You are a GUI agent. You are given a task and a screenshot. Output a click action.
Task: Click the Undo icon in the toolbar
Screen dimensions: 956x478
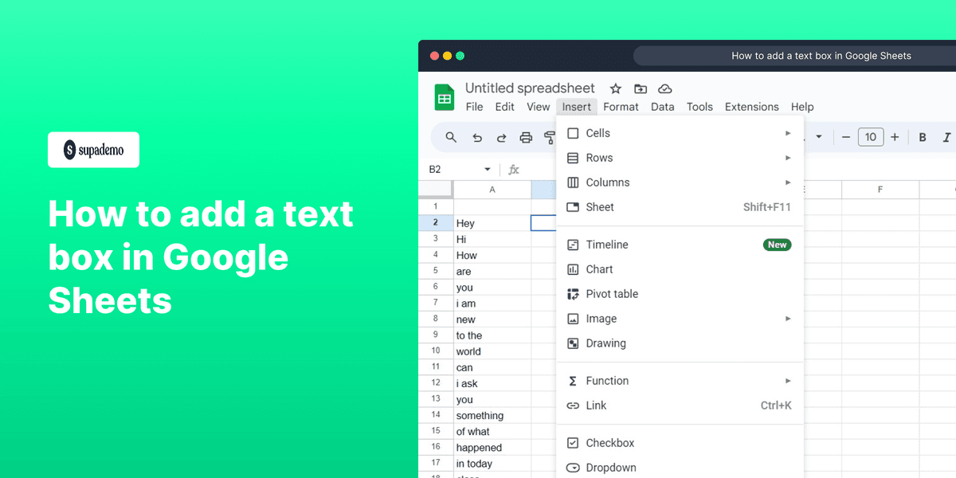click(x=476, y=137)
